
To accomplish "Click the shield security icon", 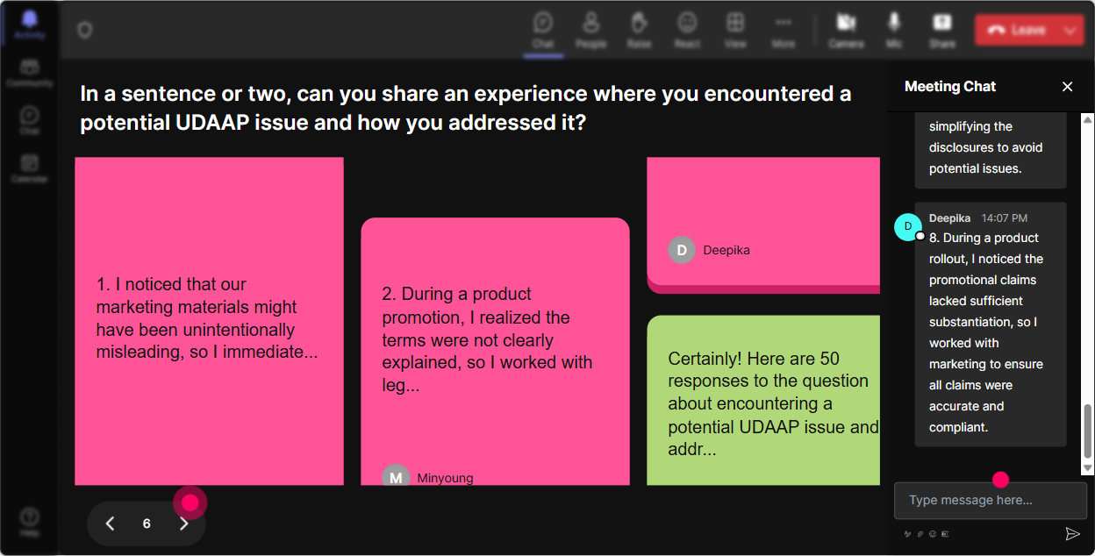I will coord(84,31).
